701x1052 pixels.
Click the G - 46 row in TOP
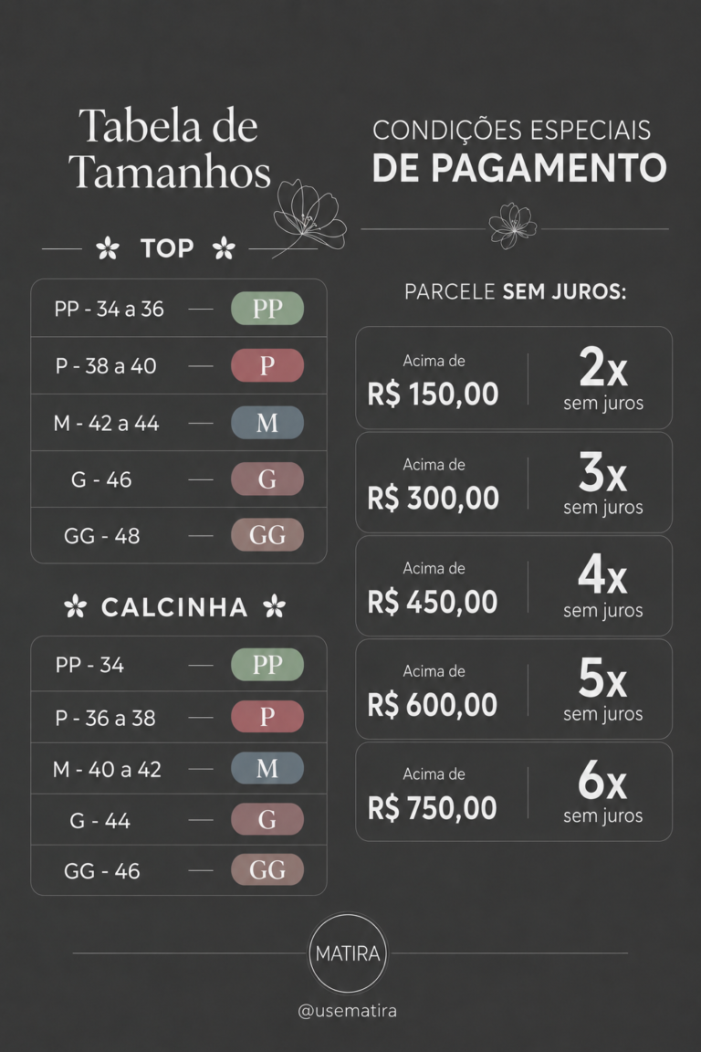[x=178, y=479]
